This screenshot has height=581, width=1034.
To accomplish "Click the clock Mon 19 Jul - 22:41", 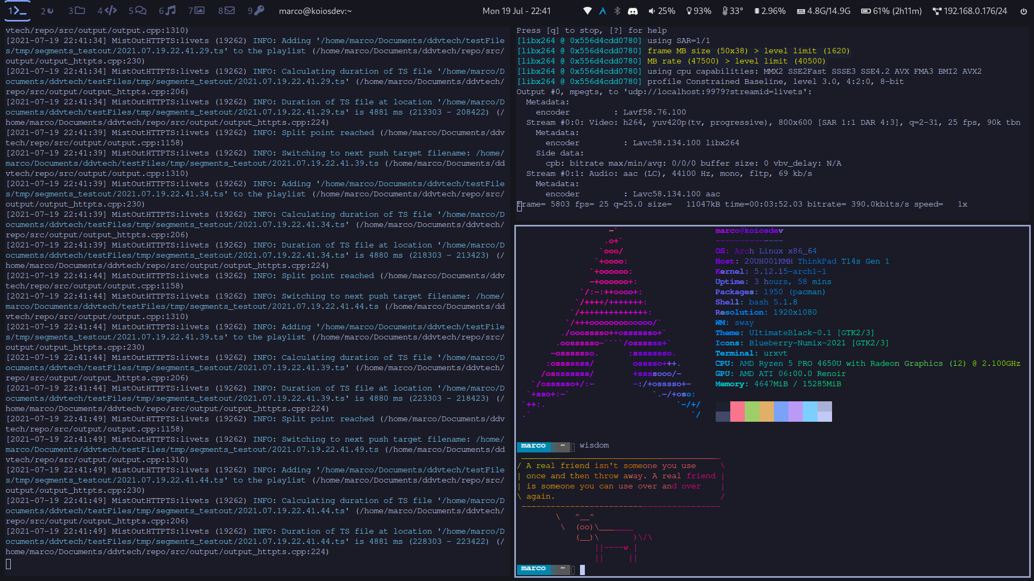I will (x=516, y=11).
